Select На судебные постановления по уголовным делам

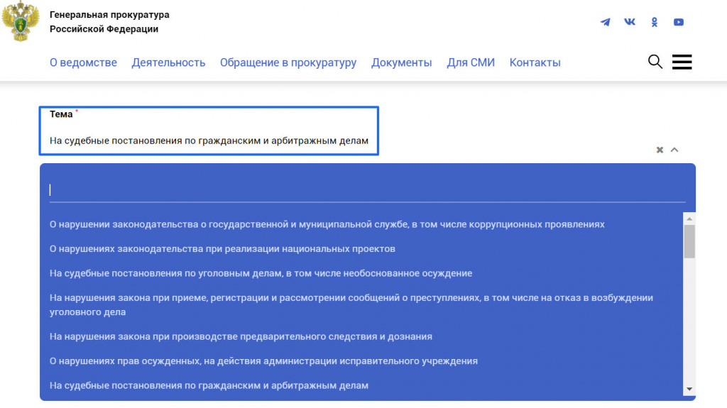261,274
